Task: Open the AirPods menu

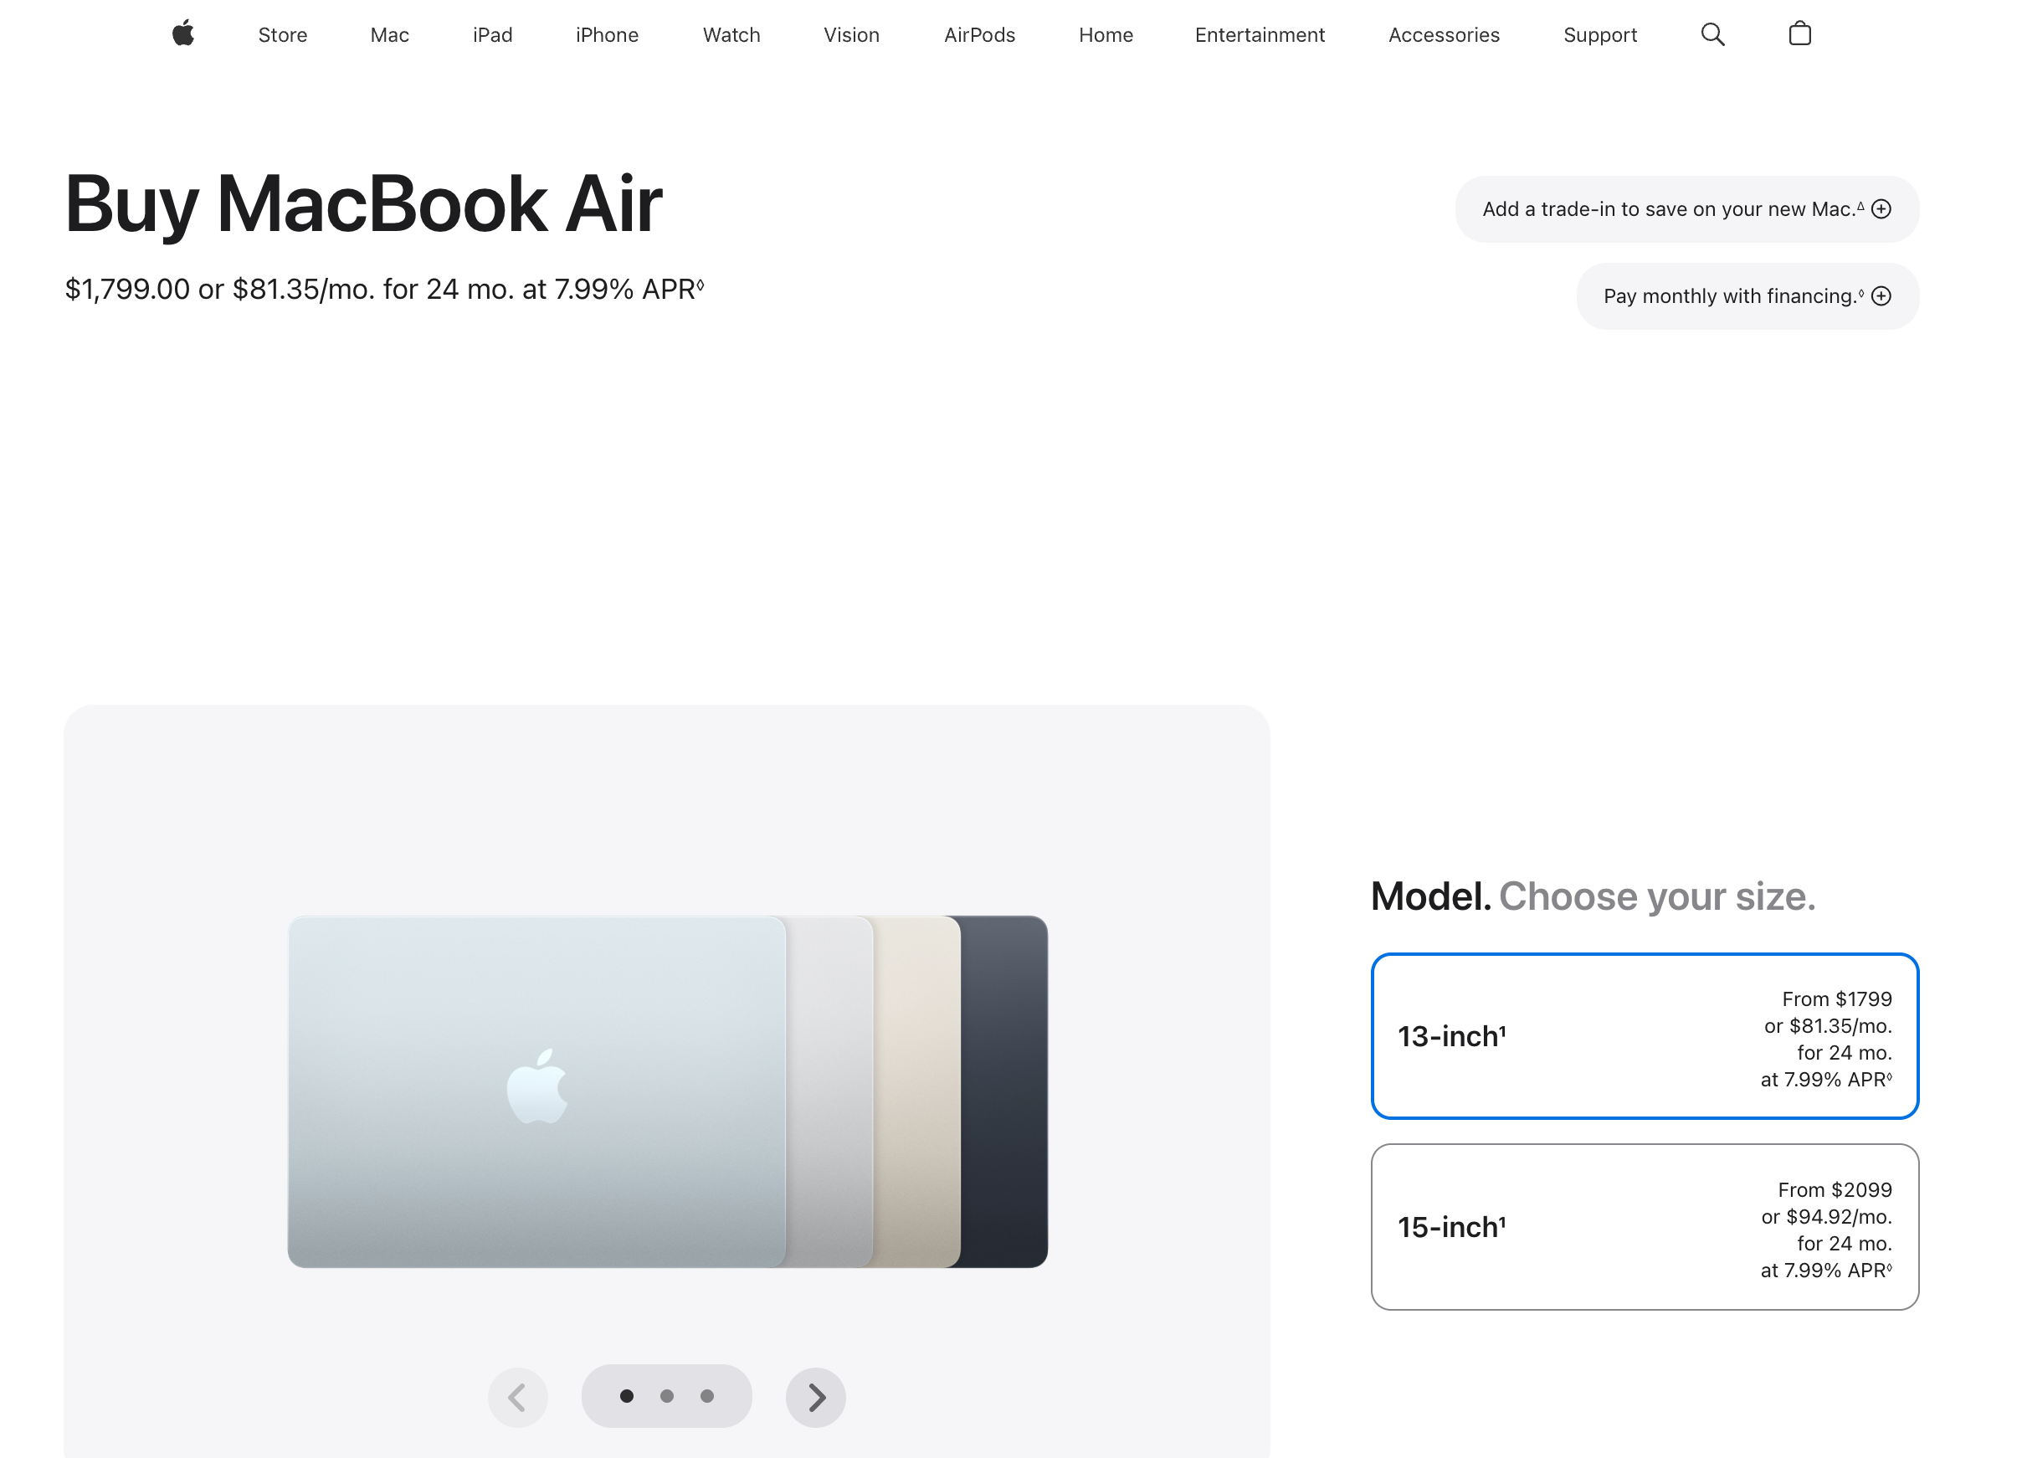Action: click(980, 35)
